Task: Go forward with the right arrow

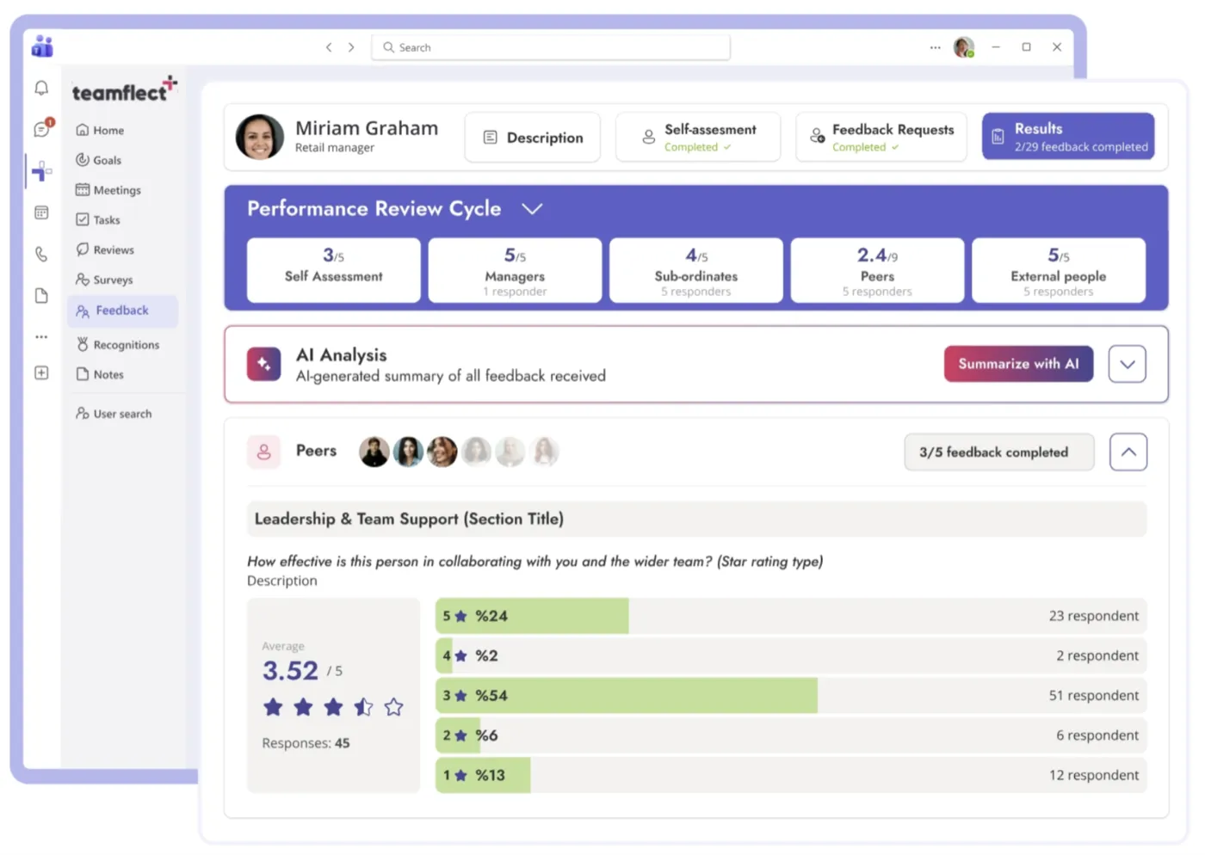Action: [x=351, y=47]
